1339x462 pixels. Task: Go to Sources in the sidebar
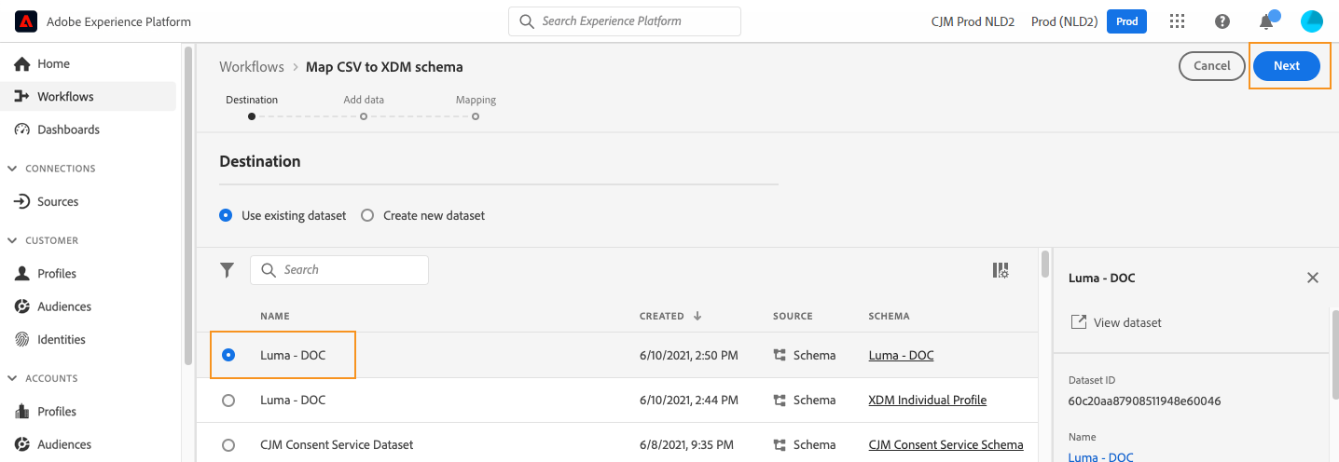click(58, 201)
